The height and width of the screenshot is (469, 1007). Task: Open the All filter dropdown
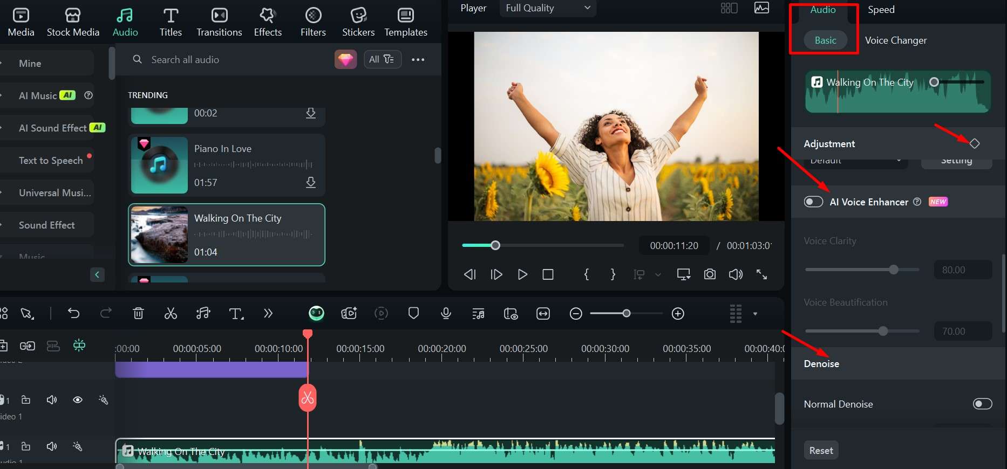point(382,59)
